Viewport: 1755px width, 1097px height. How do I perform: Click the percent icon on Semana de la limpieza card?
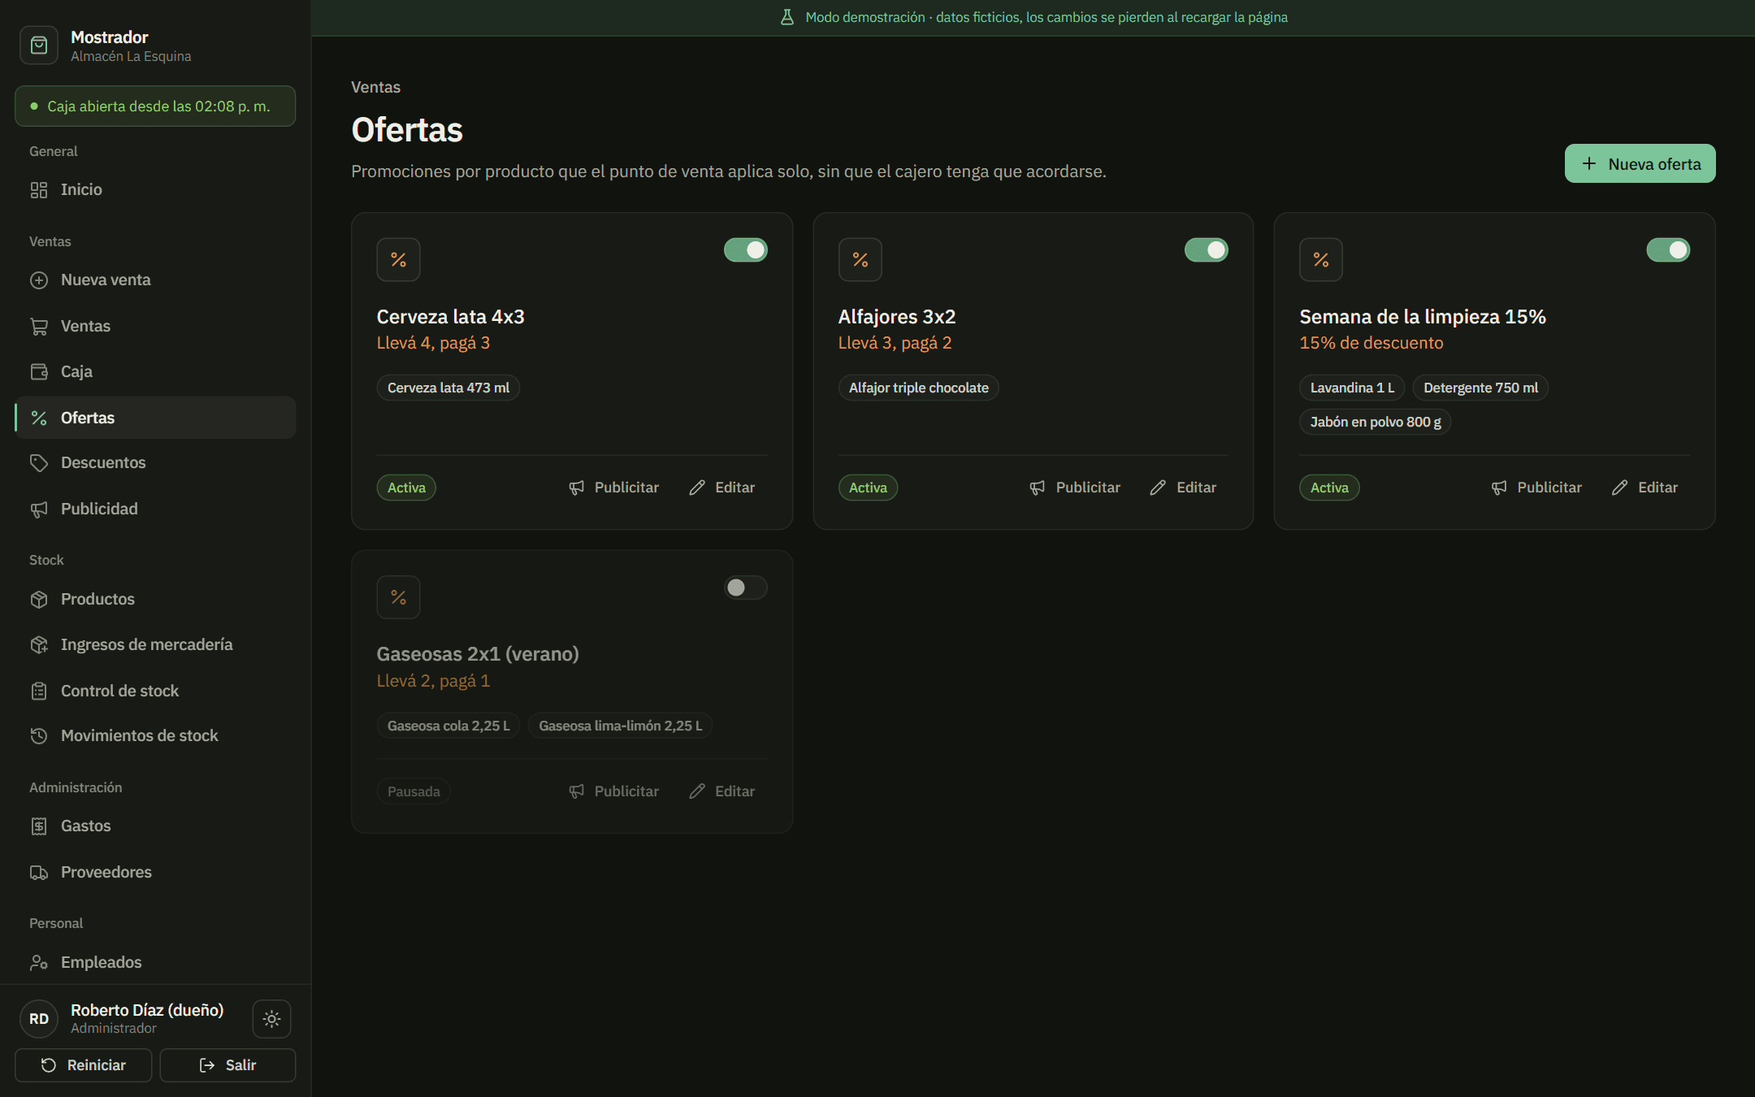1321,260
